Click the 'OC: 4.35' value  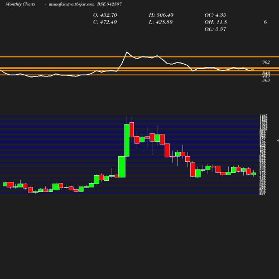tap(215, 15)
